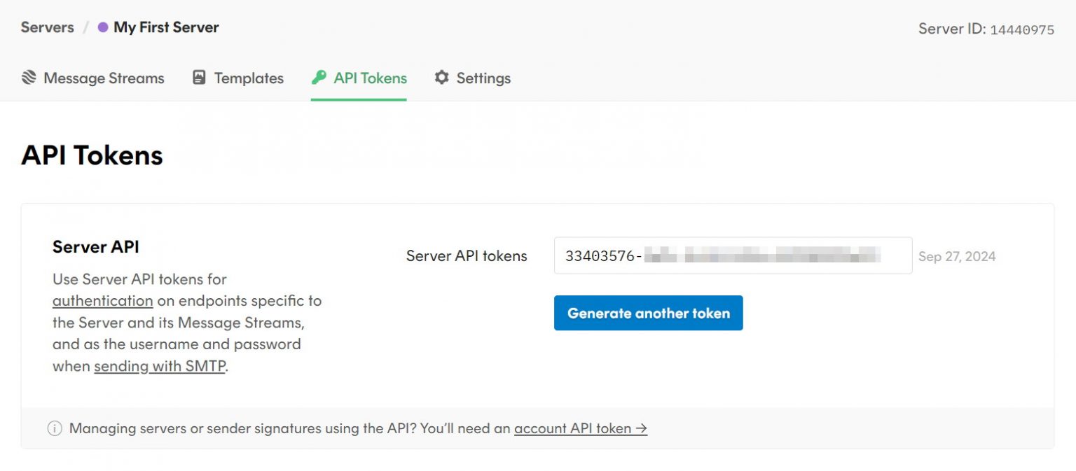Open the Message Streams tab

(x=103, y=78)
